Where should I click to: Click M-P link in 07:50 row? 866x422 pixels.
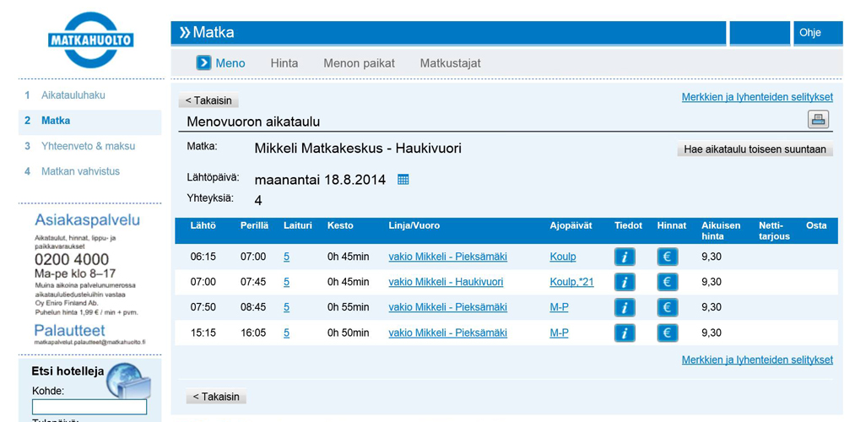(x=559, y=308)
